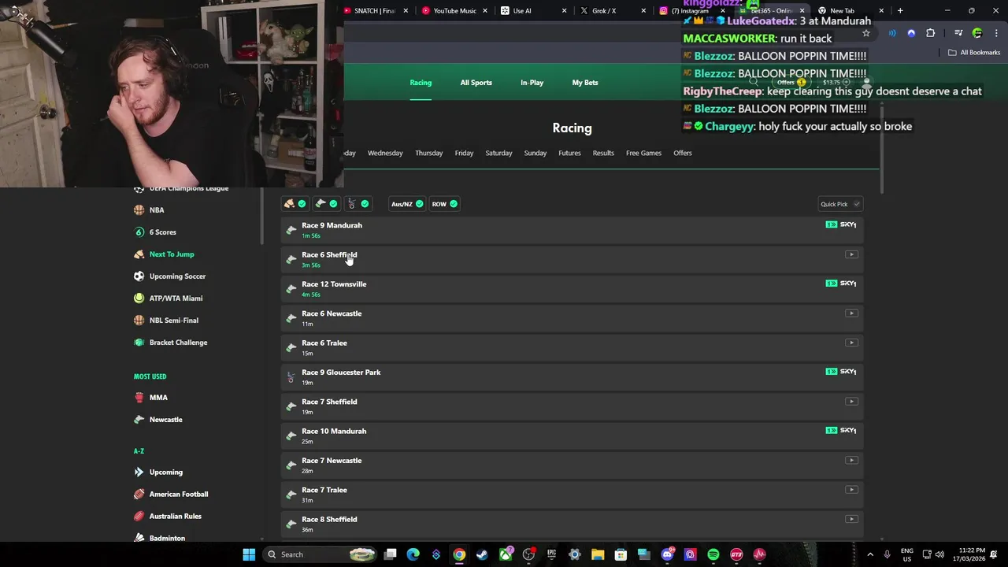Click the taskbar Search box

319,554
